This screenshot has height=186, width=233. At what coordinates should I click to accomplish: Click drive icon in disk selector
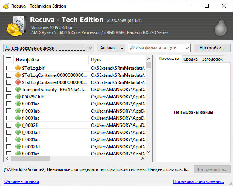(8, 48)
